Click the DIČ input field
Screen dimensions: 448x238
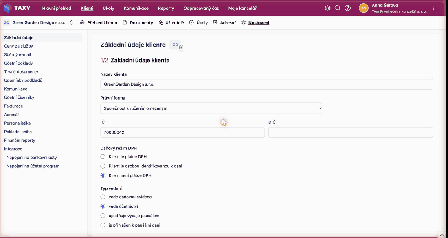(351, 132)
